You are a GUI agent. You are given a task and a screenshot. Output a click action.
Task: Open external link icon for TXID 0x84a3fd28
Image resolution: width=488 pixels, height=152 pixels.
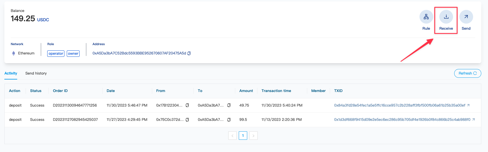click(x=468, y=105)
